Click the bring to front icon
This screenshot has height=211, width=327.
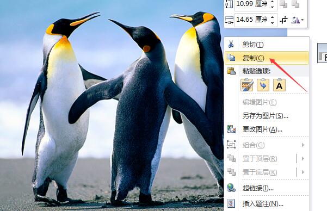point(231,158)
